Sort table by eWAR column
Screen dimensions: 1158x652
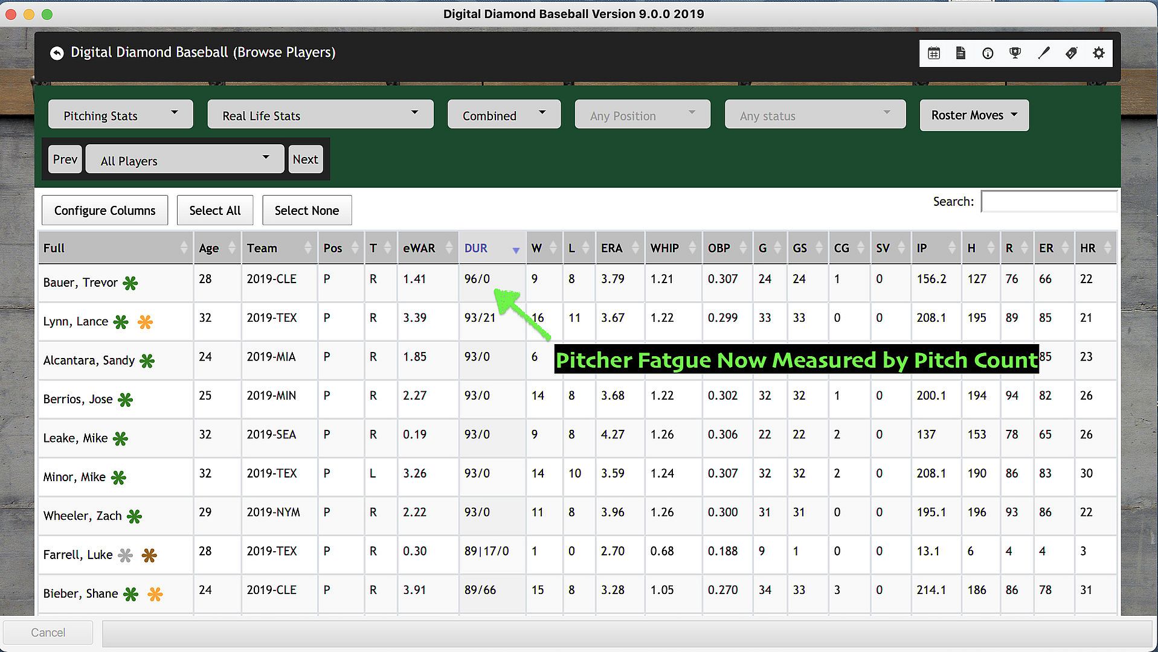[428, 248]
